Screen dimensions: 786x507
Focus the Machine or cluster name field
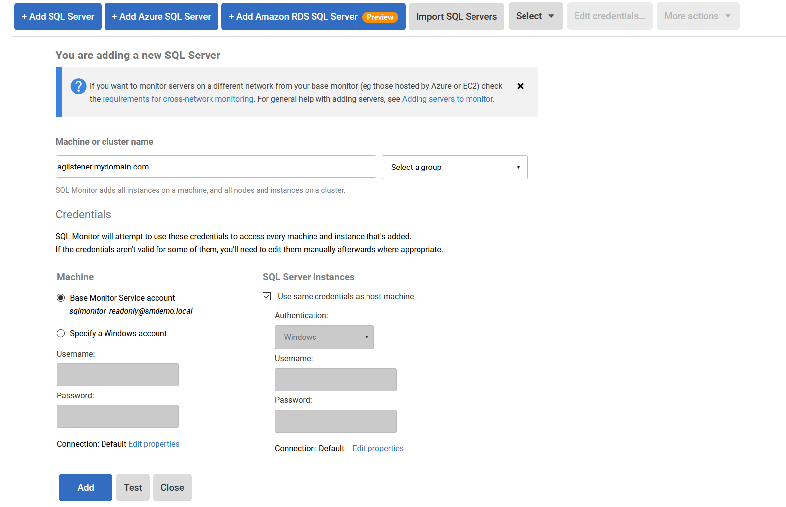pyautogui.click(x=215, y=167)
